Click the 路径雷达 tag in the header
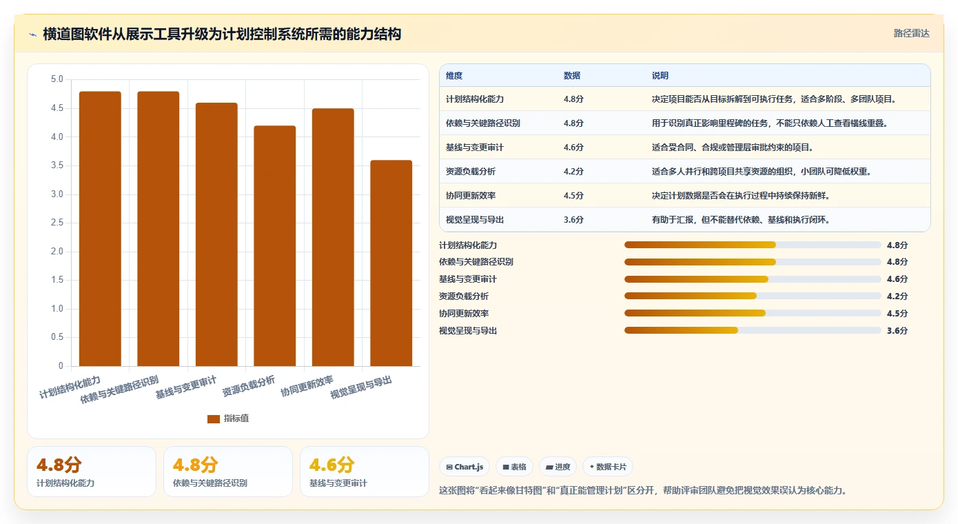The width and height of the screenshot is (958, 524). coord(912,33)
